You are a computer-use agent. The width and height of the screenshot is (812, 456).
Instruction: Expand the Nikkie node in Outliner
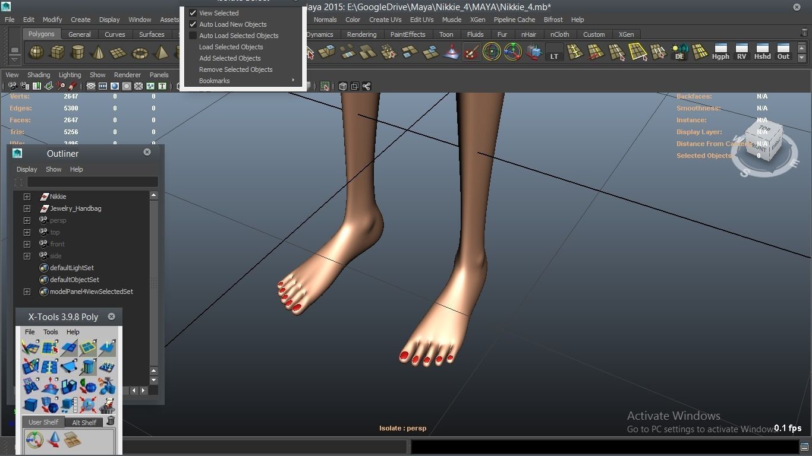click(27, 197)
